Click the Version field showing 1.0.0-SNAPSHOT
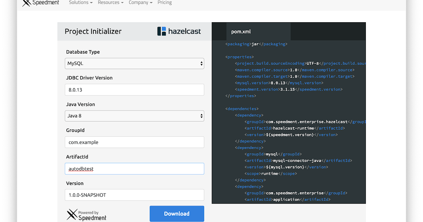The width and height of the screenshot is (423, 222). pos(134,195)
